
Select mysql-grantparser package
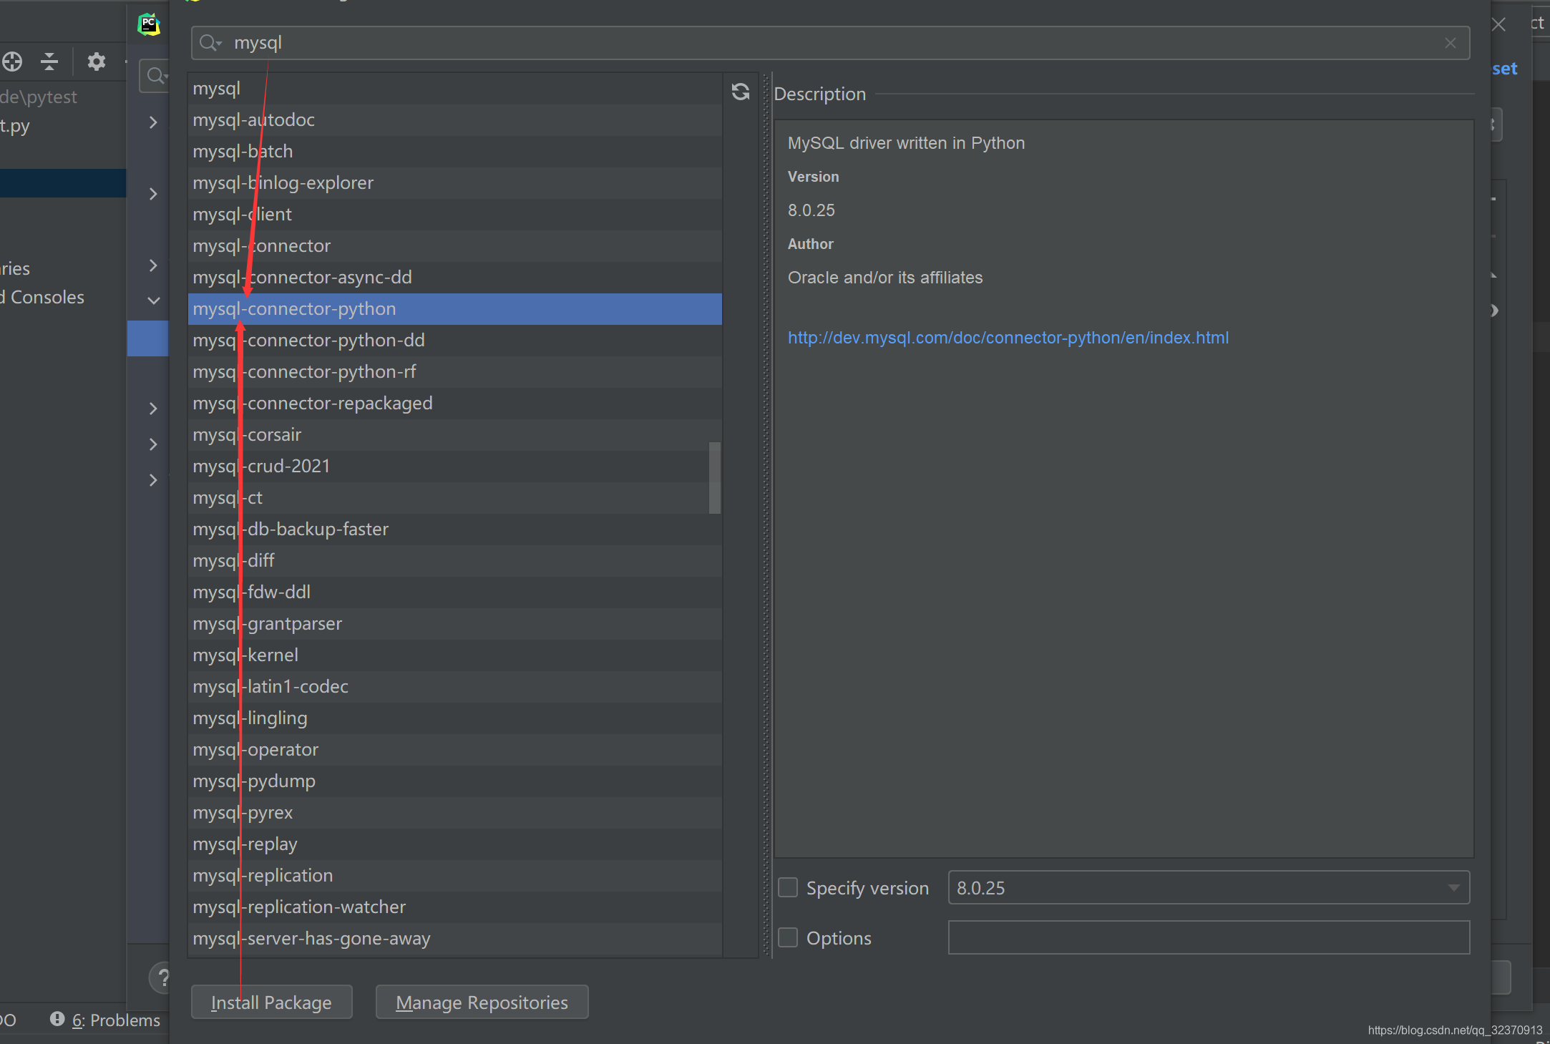point(455,624)
